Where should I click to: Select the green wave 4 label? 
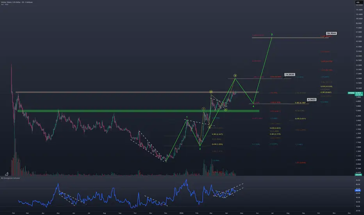[x=253, y=106]
